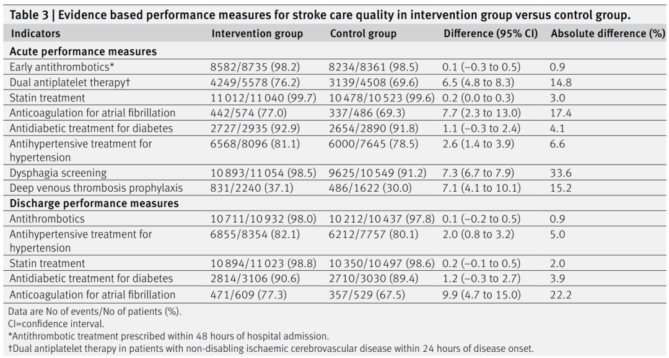Select the 33.6 absolute difference value
The image size is (669, 358).
560,173
